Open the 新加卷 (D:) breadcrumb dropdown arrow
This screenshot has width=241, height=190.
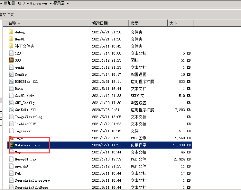[x=28, y=4]
